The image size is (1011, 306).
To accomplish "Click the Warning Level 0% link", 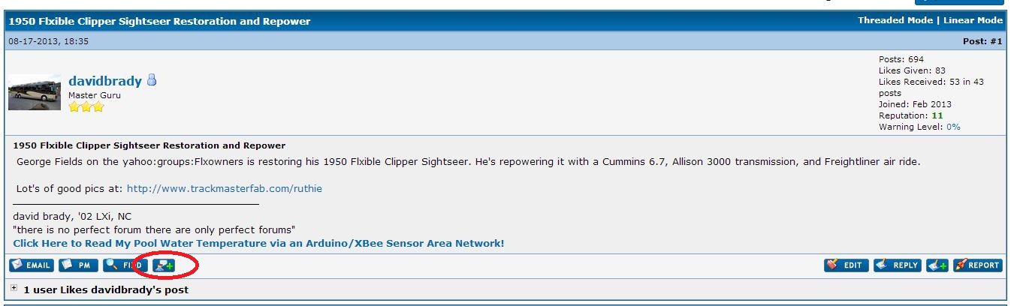I will pyautogui.click(x=952, y=127).
